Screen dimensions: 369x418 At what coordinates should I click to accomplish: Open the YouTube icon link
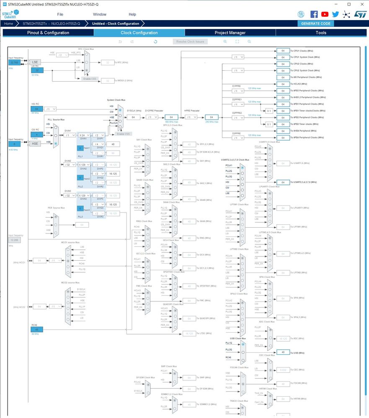(325, 14)
